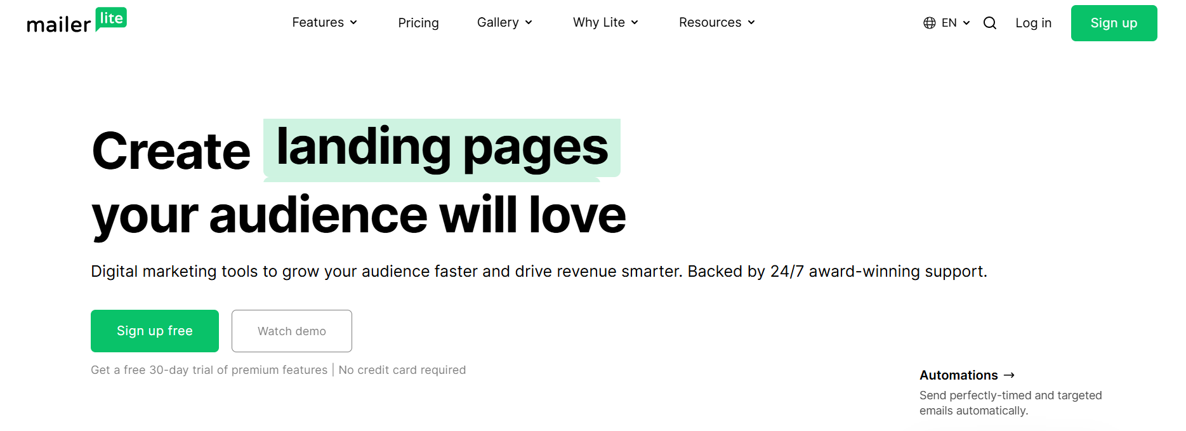Open the Why Lite menu
The height and width of the screenshot is (431, 1186).
click(x=605, y=22)
